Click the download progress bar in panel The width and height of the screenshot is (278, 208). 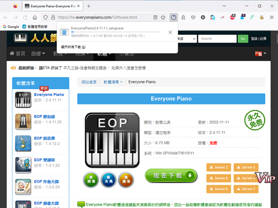tap(115, 32)
